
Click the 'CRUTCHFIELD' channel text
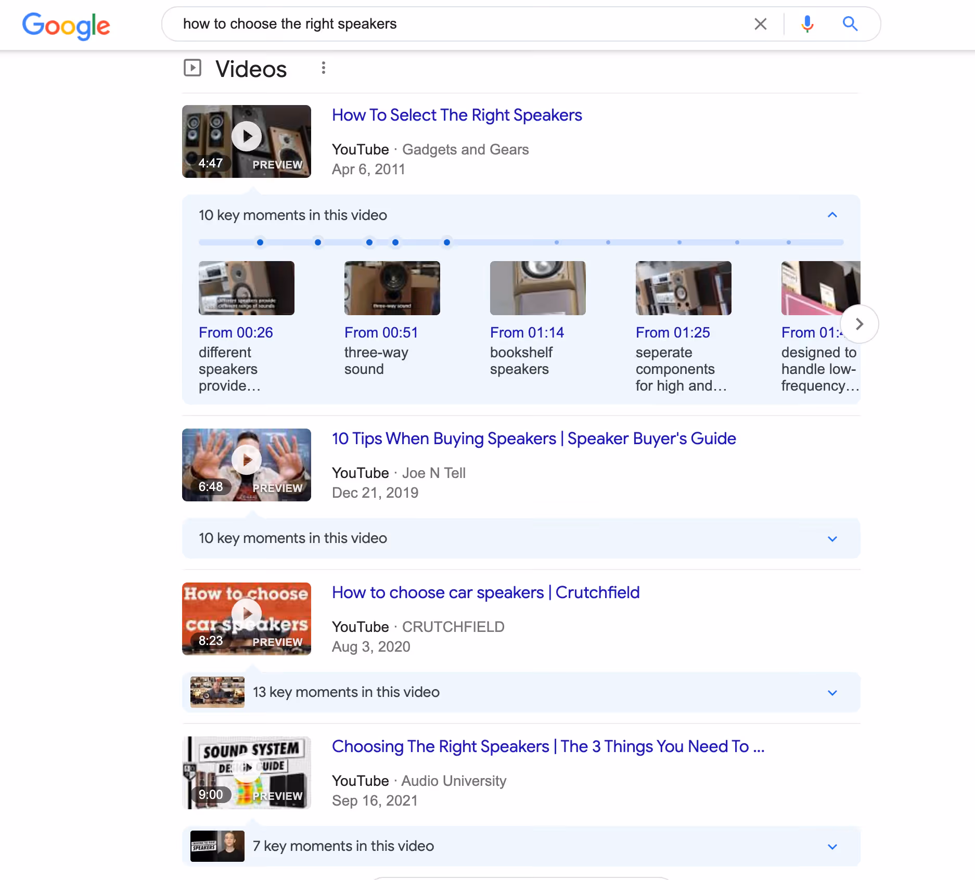[453, 627]
